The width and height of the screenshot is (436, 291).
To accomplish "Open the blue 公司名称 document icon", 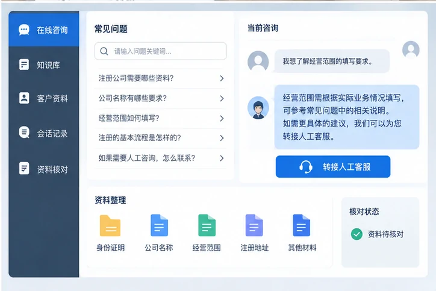I will pyautogui.click(x=159, y=225).
